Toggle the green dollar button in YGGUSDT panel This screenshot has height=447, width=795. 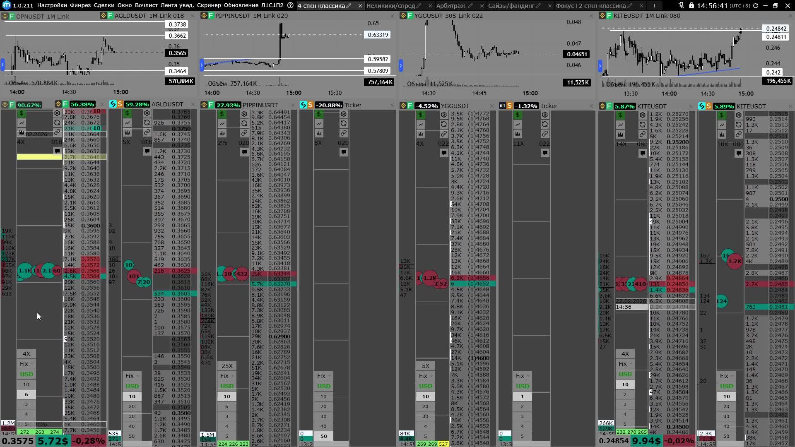pos(421,115)
